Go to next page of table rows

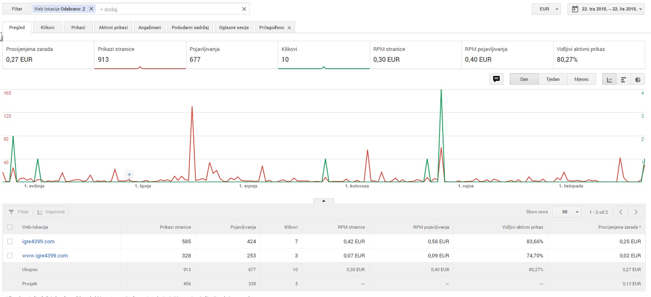(636, 212)
